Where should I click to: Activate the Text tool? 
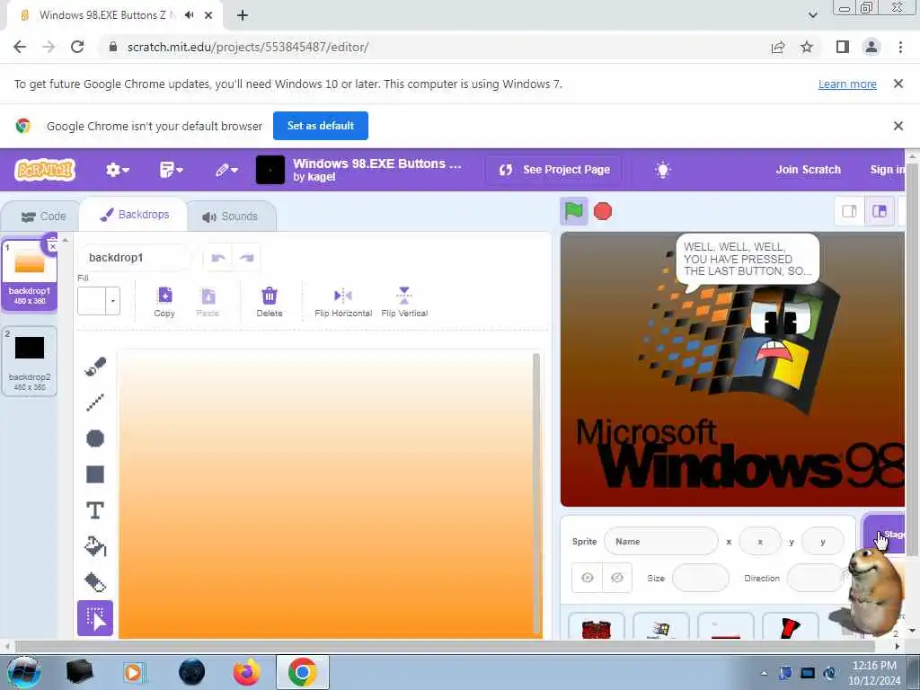click(95, 510)
